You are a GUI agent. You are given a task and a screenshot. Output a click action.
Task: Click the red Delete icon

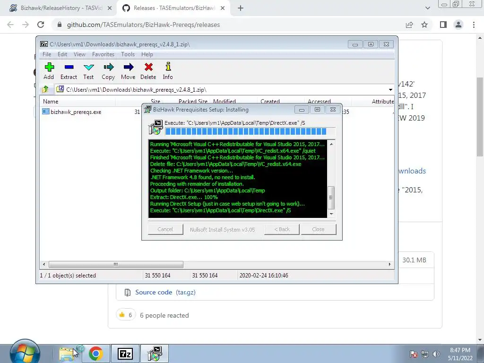(x=148, y=71)
